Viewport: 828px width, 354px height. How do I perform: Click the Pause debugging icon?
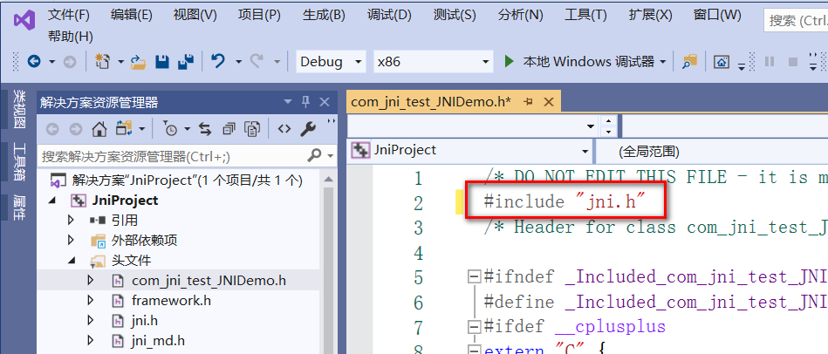click(x=770, y=62)
